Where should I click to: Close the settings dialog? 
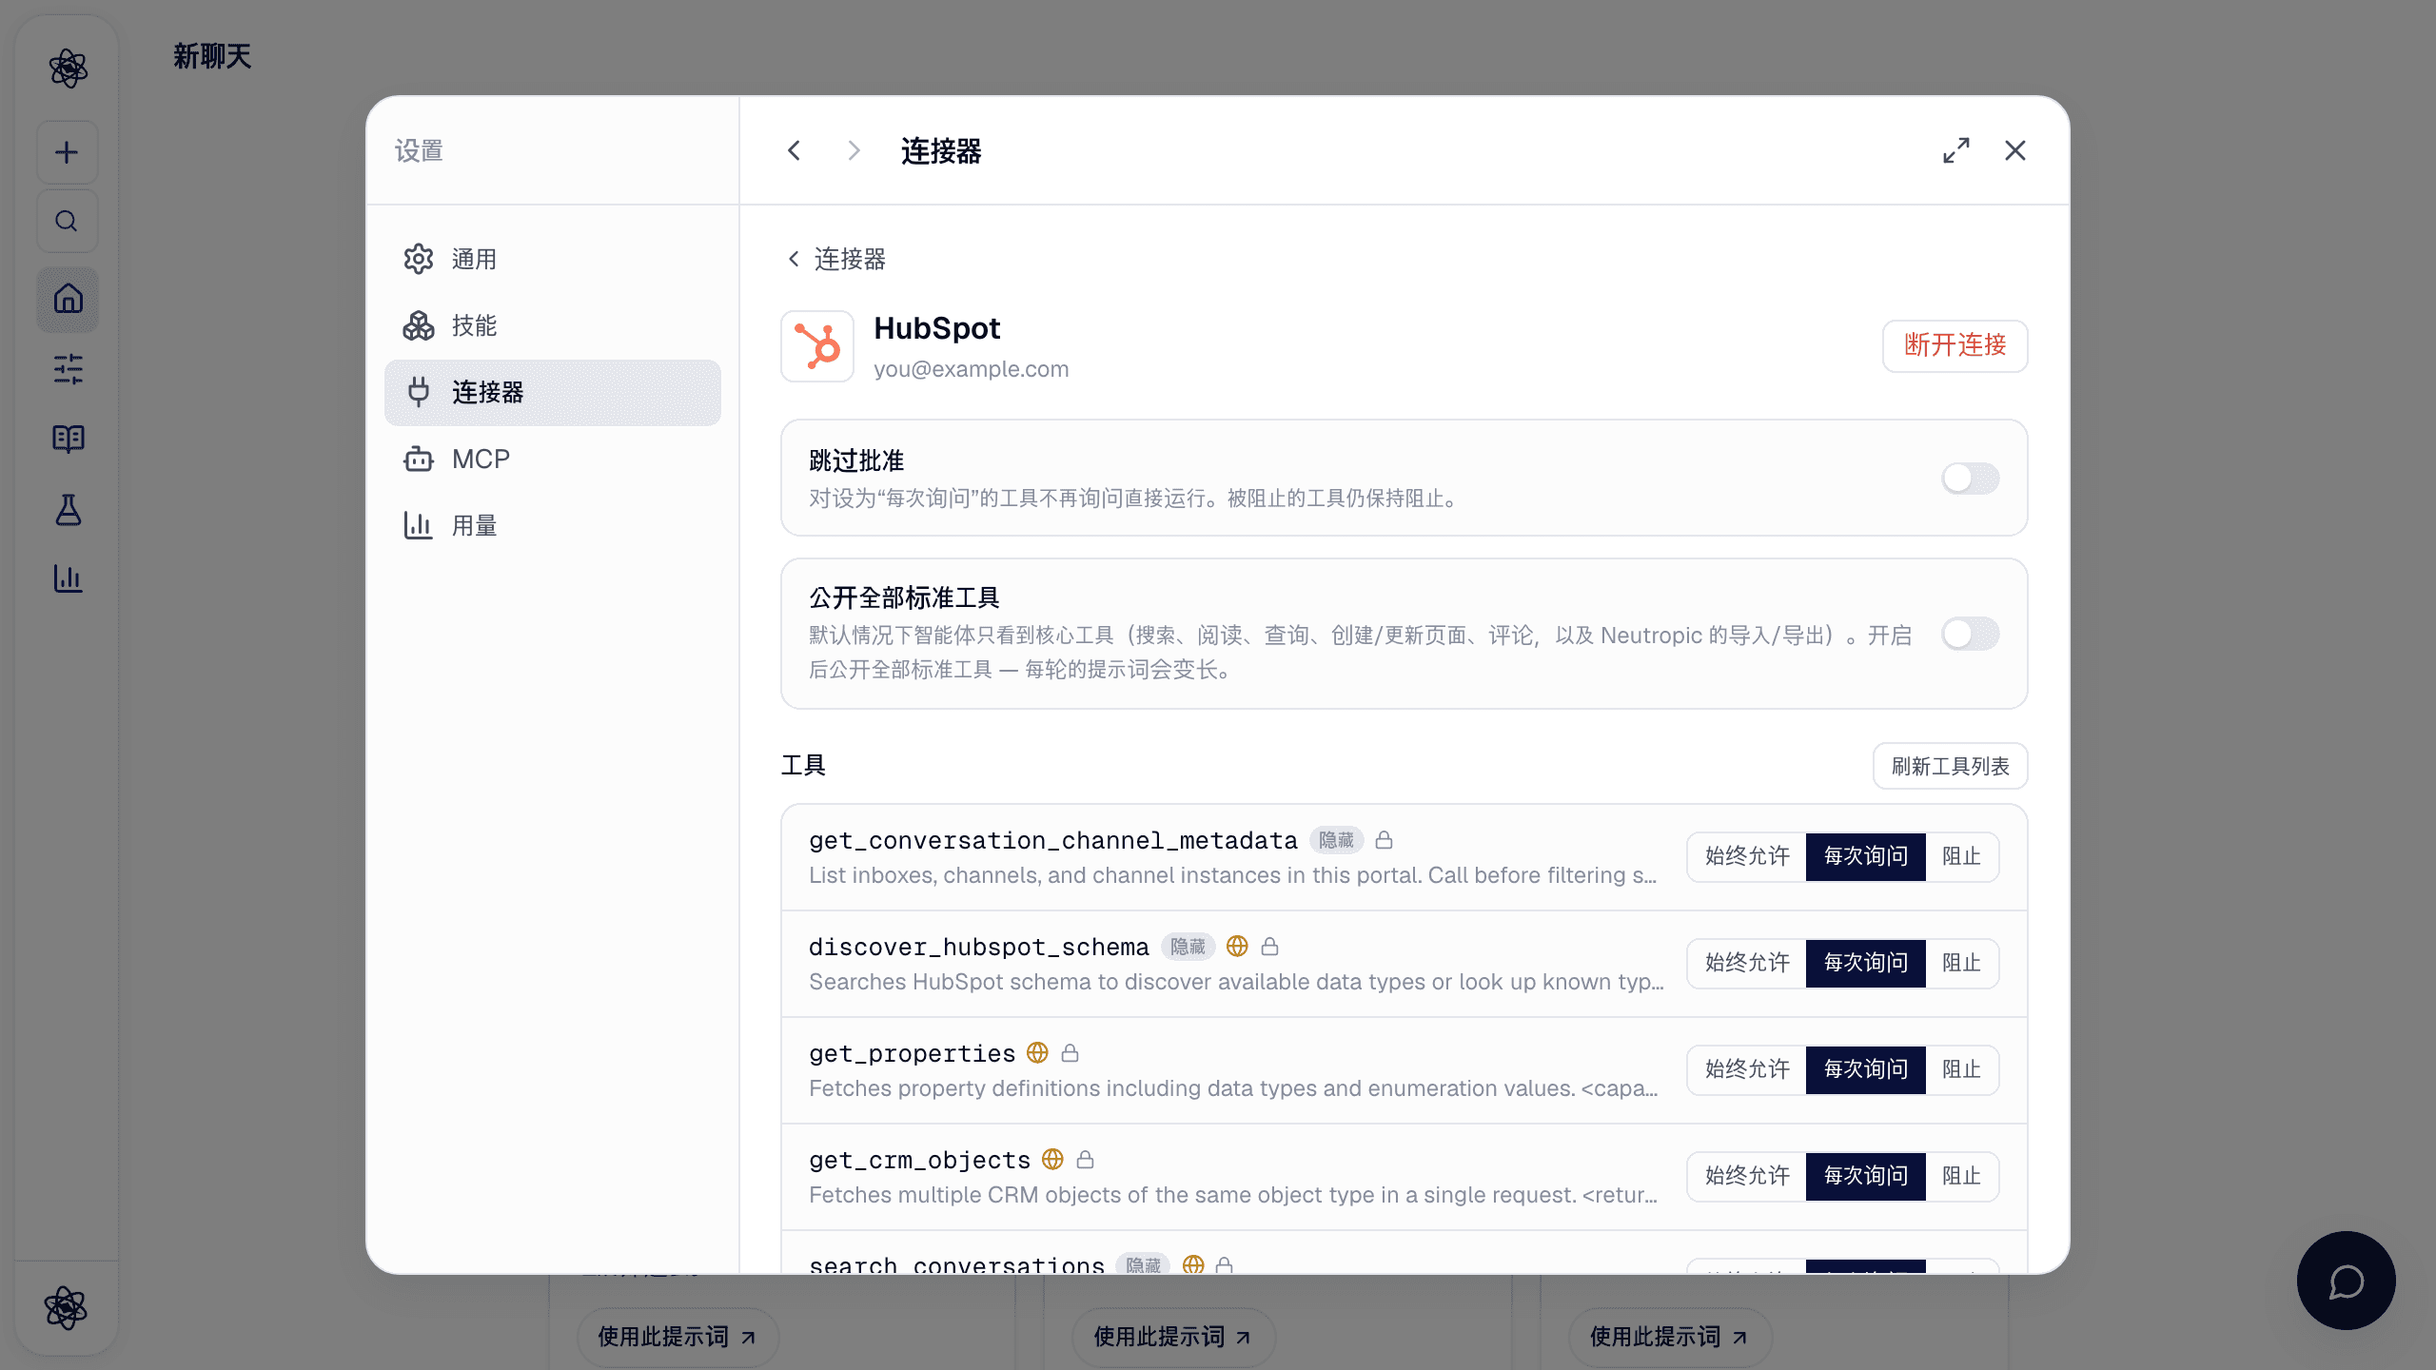[x=2015, y=150]
